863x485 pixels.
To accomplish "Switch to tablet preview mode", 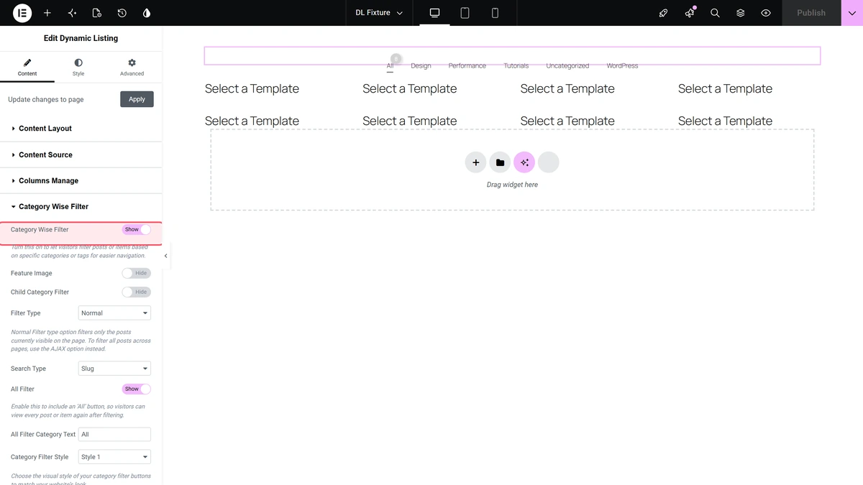I will pos(465,13).
